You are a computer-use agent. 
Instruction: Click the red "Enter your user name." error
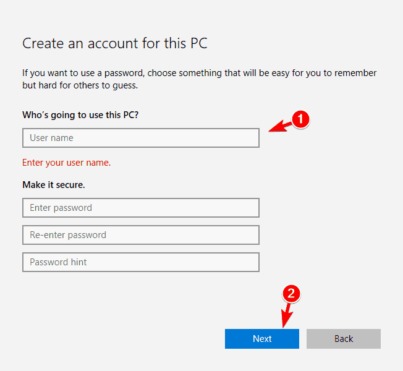click(66, 163)
